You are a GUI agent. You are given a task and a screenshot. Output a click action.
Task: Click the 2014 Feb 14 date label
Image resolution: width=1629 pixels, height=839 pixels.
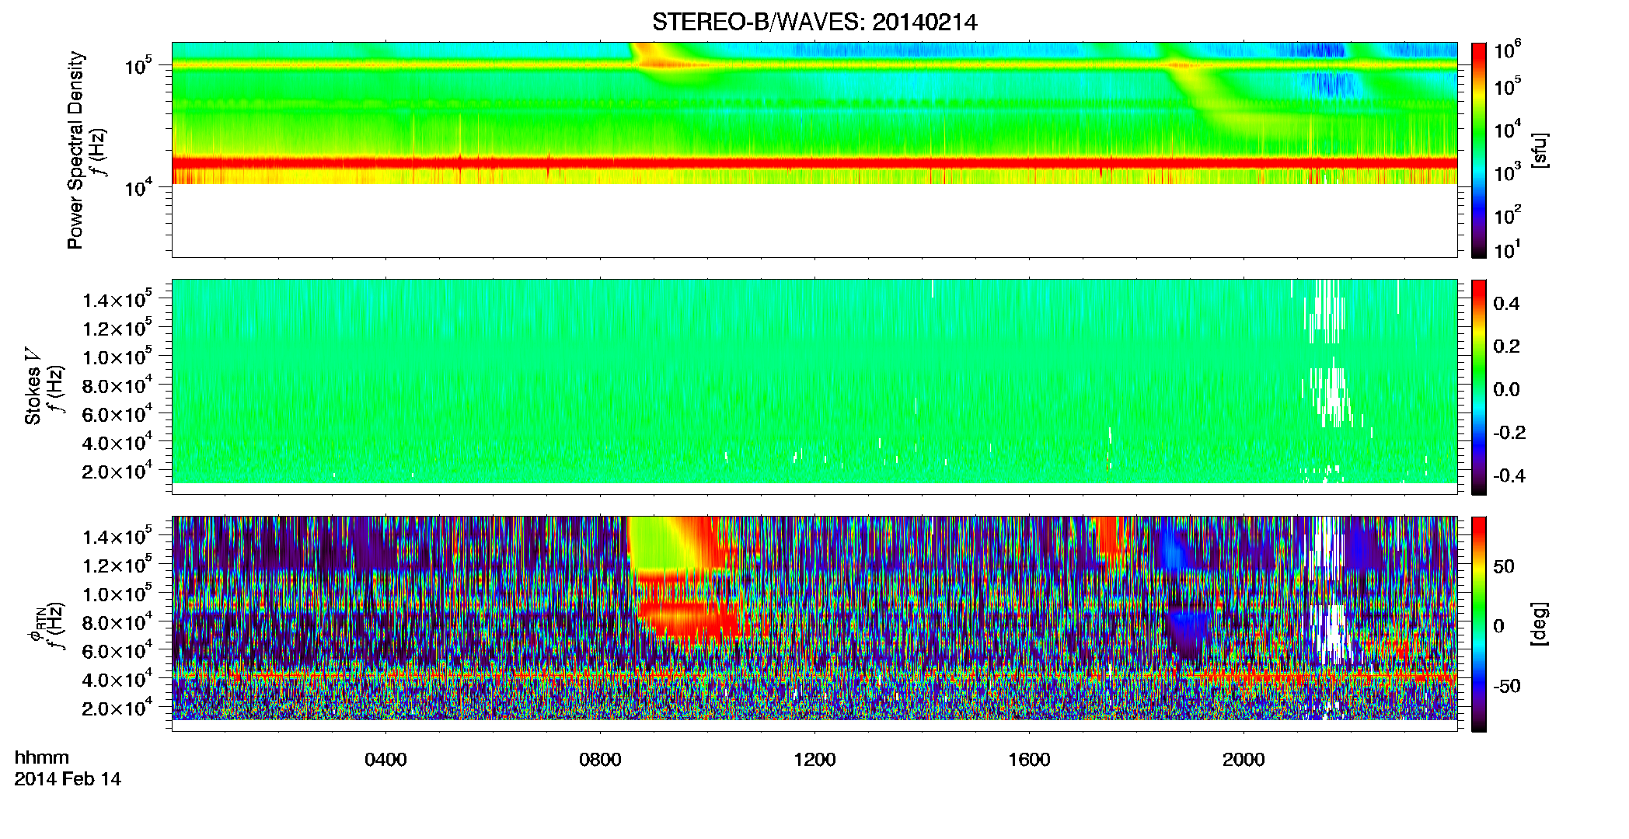(x=68, y=779)
